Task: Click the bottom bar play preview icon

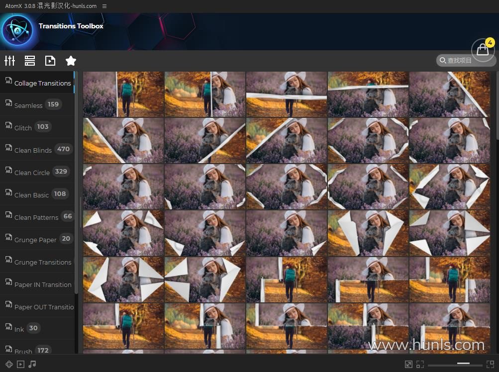Action: click(x=20, y=365)
